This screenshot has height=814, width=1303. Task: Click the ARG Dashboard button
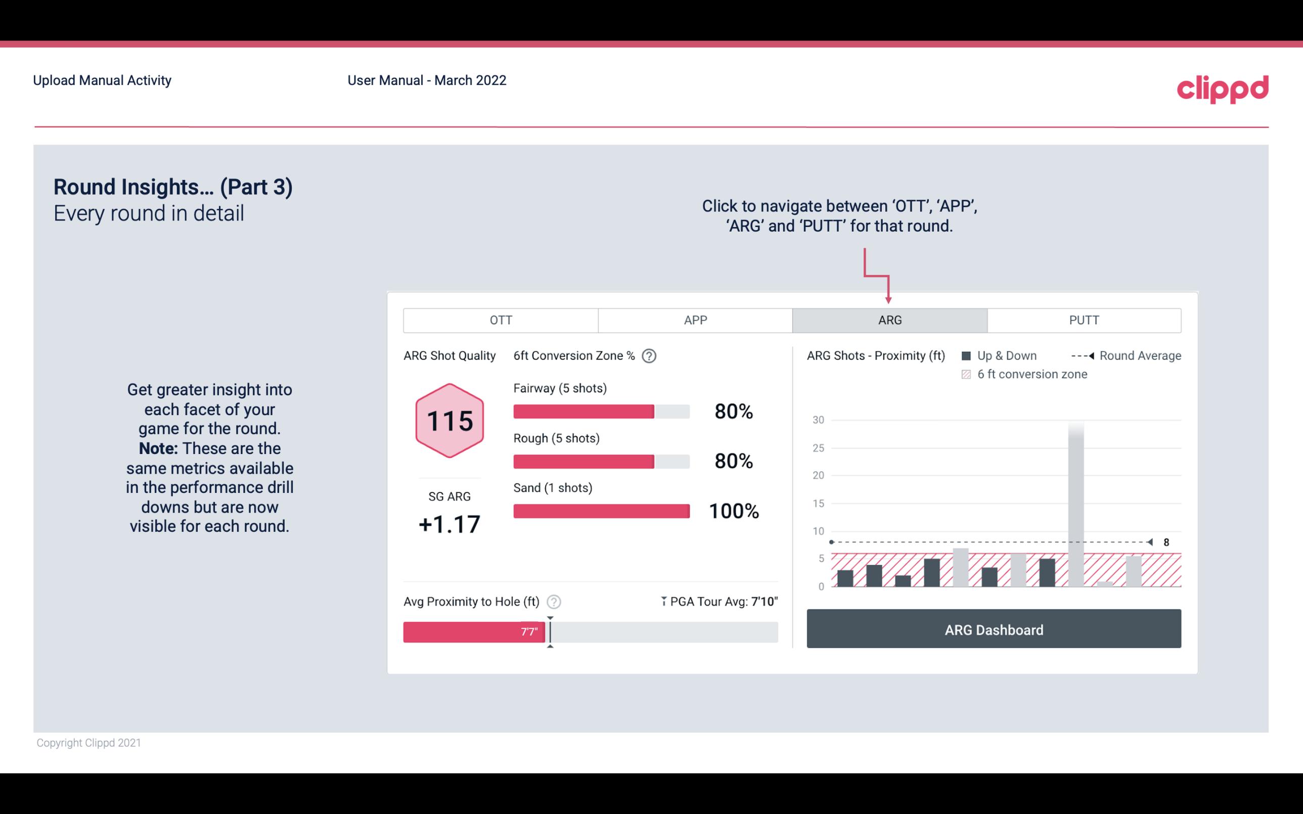(x=993, y=629)
